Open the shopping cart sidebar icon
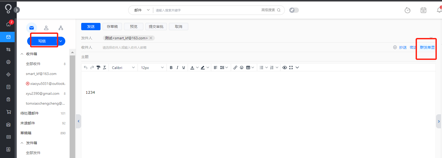 pos(8,112)
